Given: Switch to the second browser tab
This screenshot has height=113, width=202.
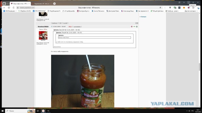Looking at the screenshot, I should pyautogui.click(x=41, y=4).
